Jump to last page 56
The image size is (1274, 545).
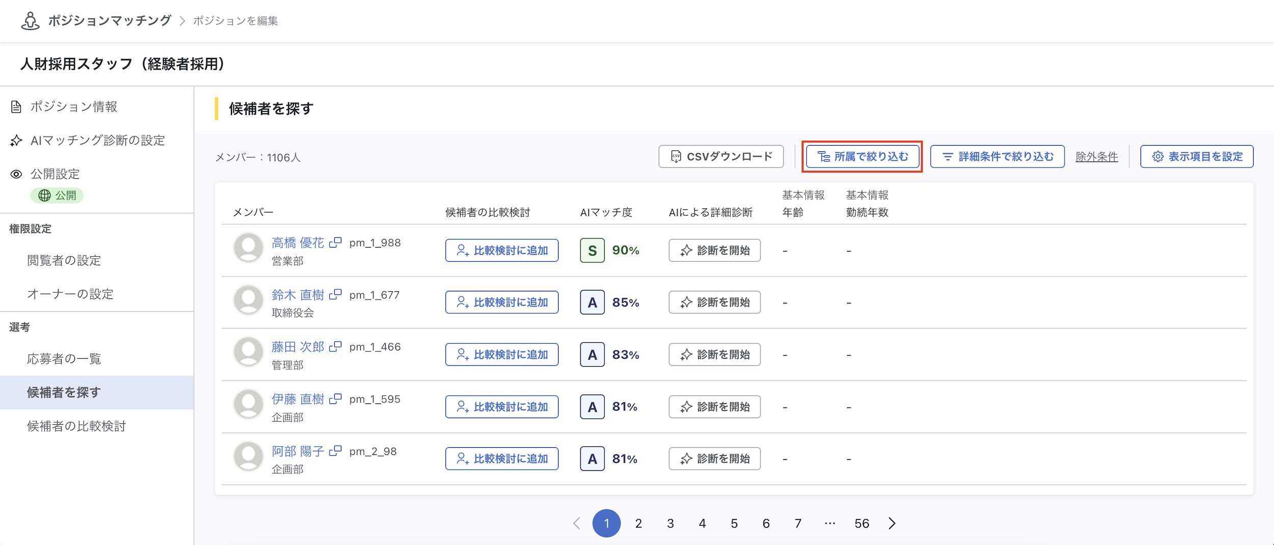click(862, 523)
